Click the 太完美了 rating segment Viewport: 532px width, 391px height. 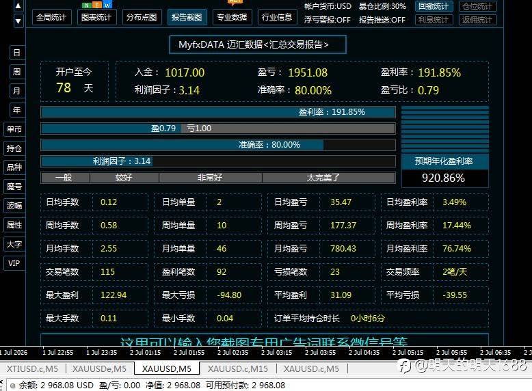[329, 178]
